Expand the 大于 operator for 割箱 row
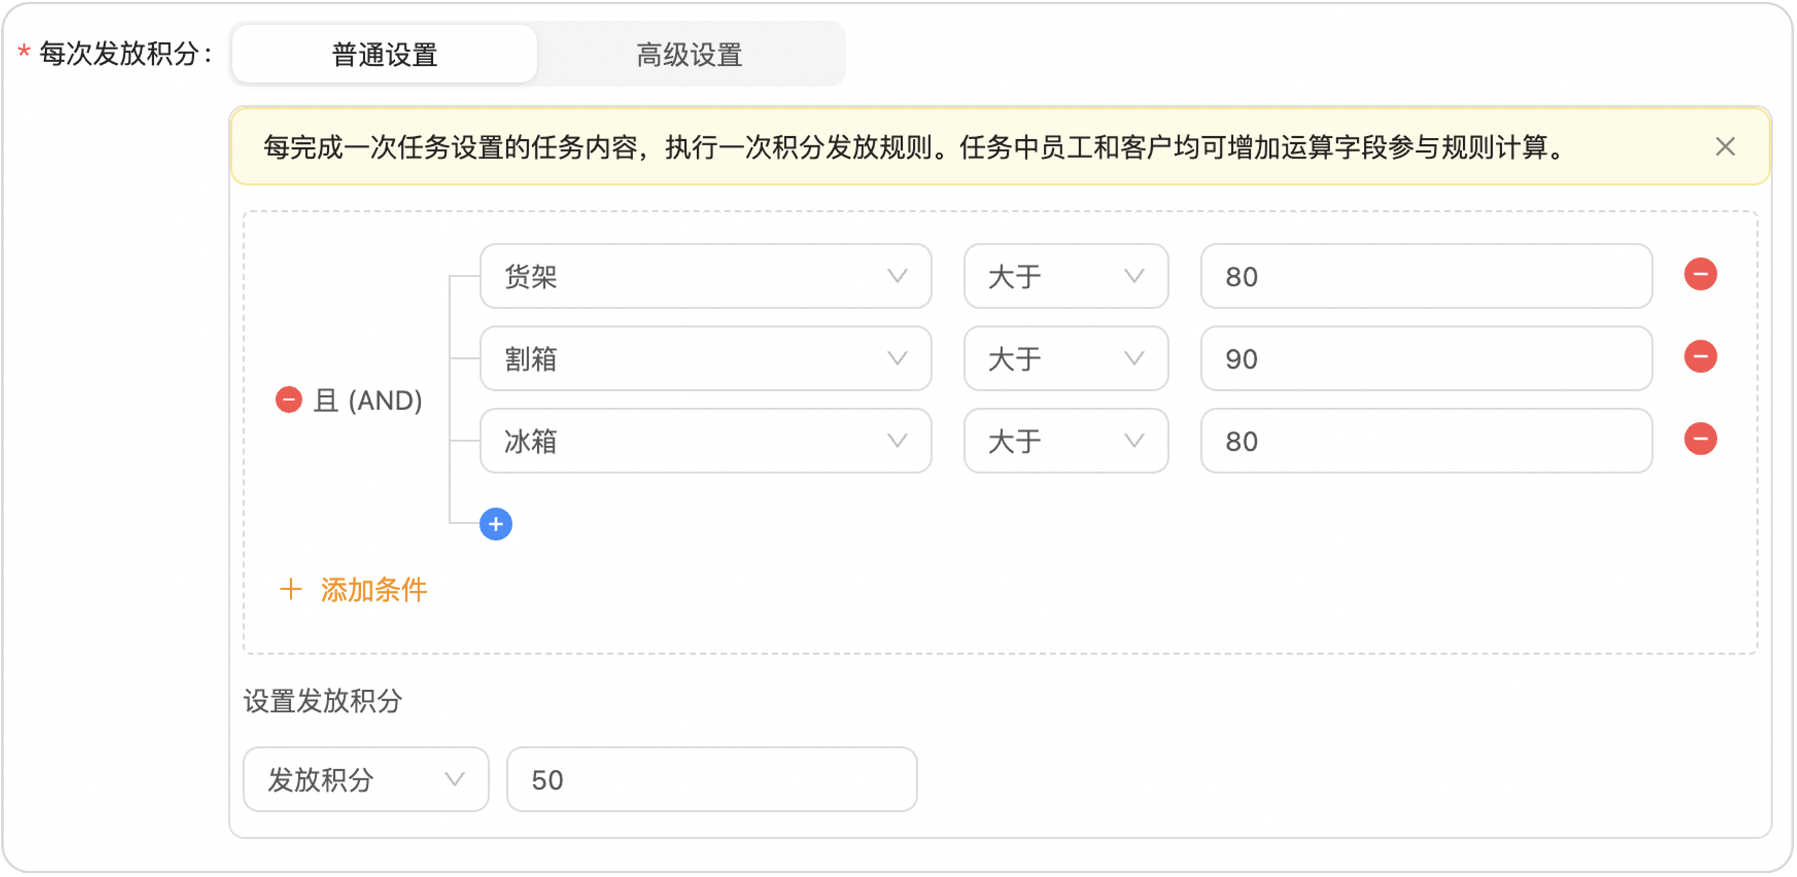The width and height of the screenshot is (1797, 877). (x=1065, y=358)
